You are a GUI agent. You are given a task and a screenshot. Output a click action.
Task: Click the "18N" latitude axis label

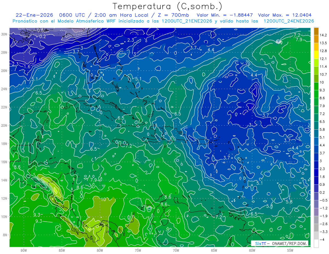pyautogui.click(x=4, y=144)
